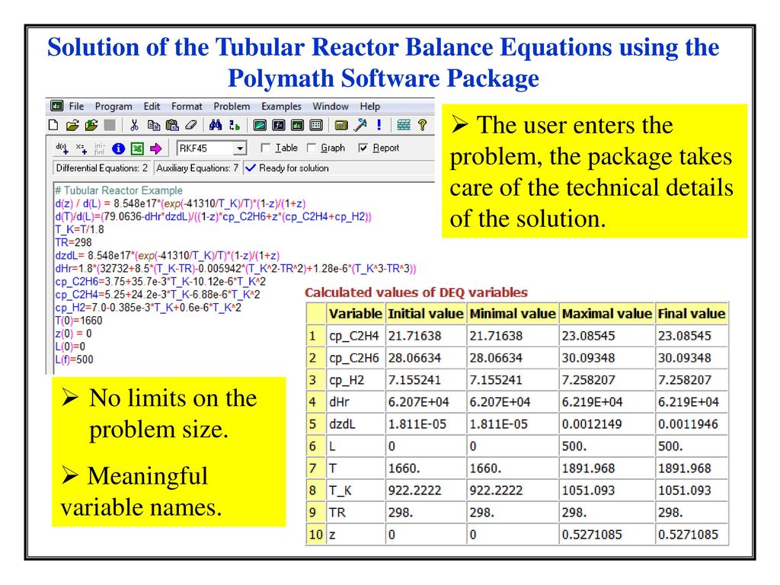Open the regression data table icon
The width and height of the screenshot is (780, 585).
coord(316,126)
